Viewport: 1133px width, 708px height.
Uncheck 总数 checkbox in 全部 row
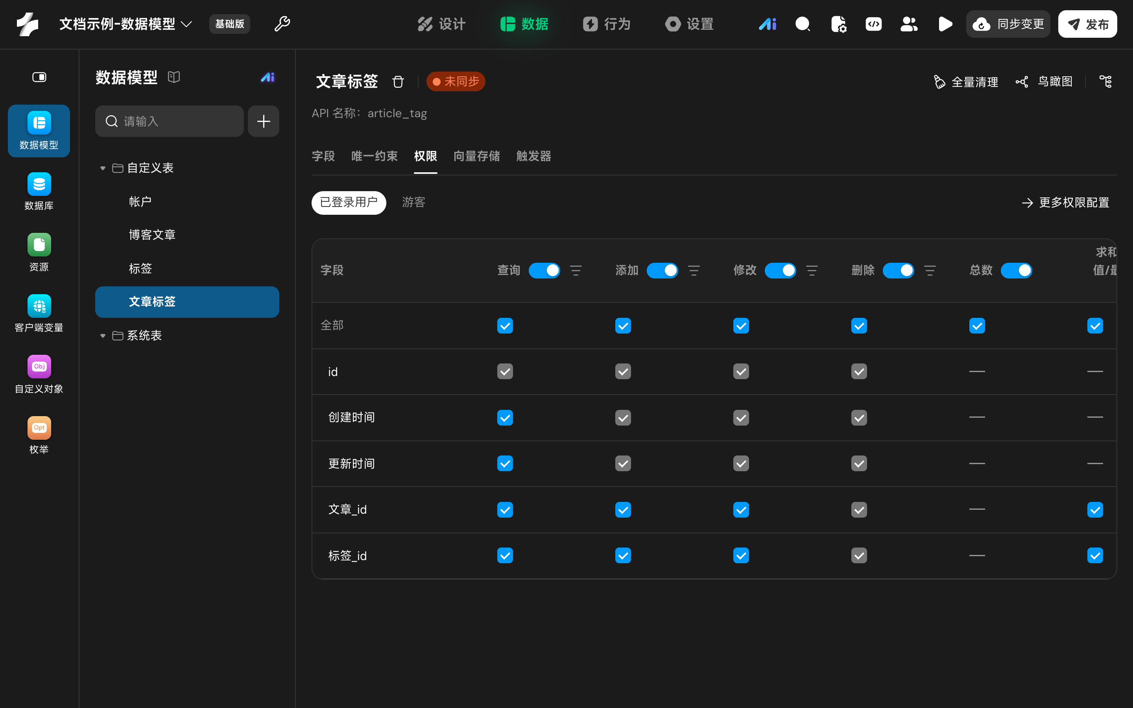[977, 325]
